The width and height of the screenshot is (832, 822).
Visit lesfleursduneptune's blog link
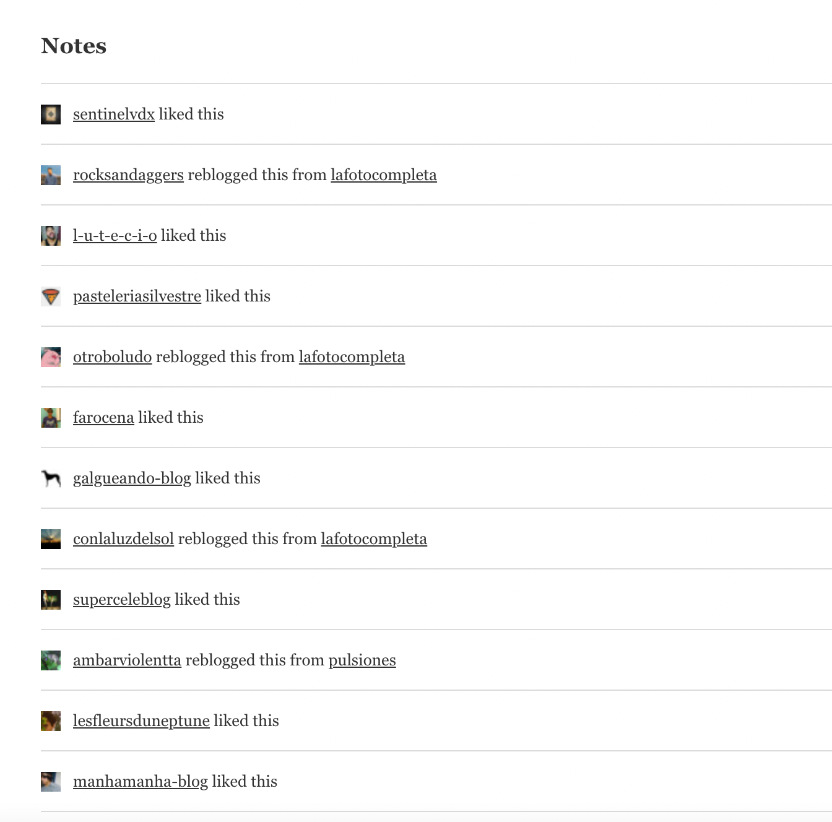(x=141, y=721)
